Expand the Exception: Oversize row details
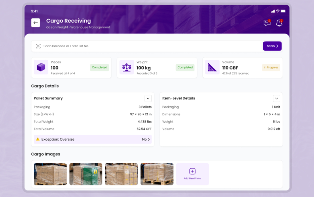The image size is (314, 197). pyautogui.click(x=147, y=139)
